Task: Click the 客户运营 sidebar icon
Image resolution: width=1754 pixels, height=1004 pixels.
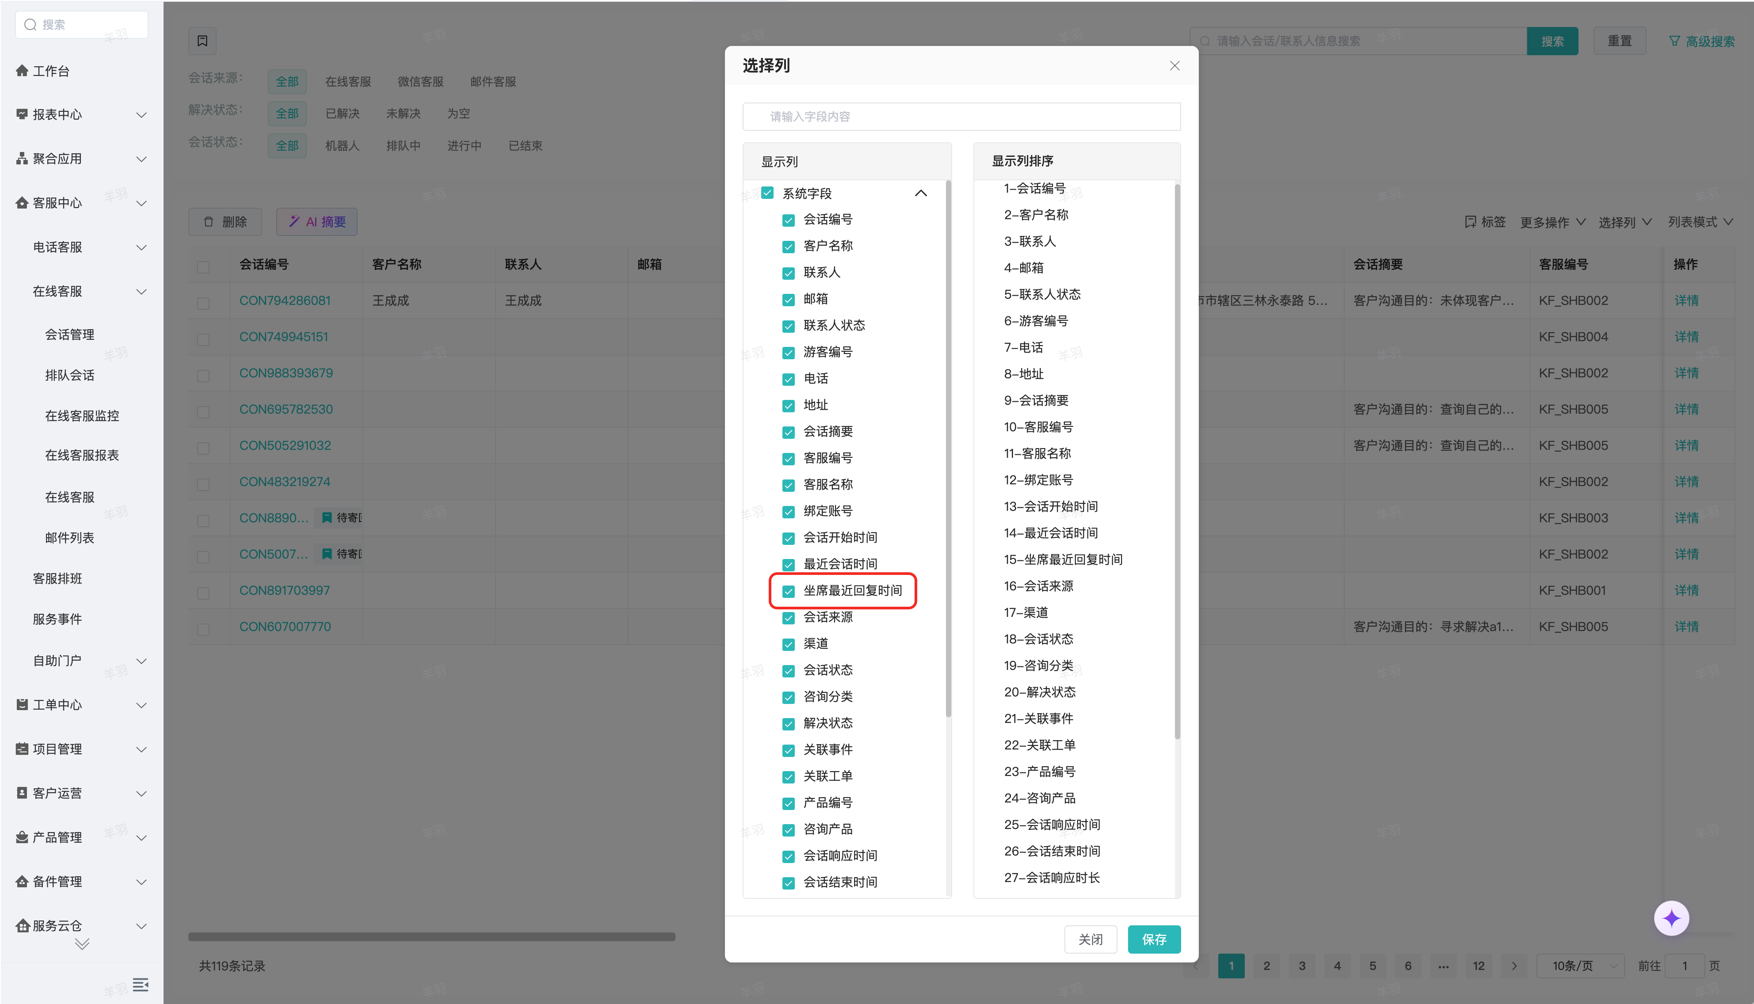Action: coord(22,793)
